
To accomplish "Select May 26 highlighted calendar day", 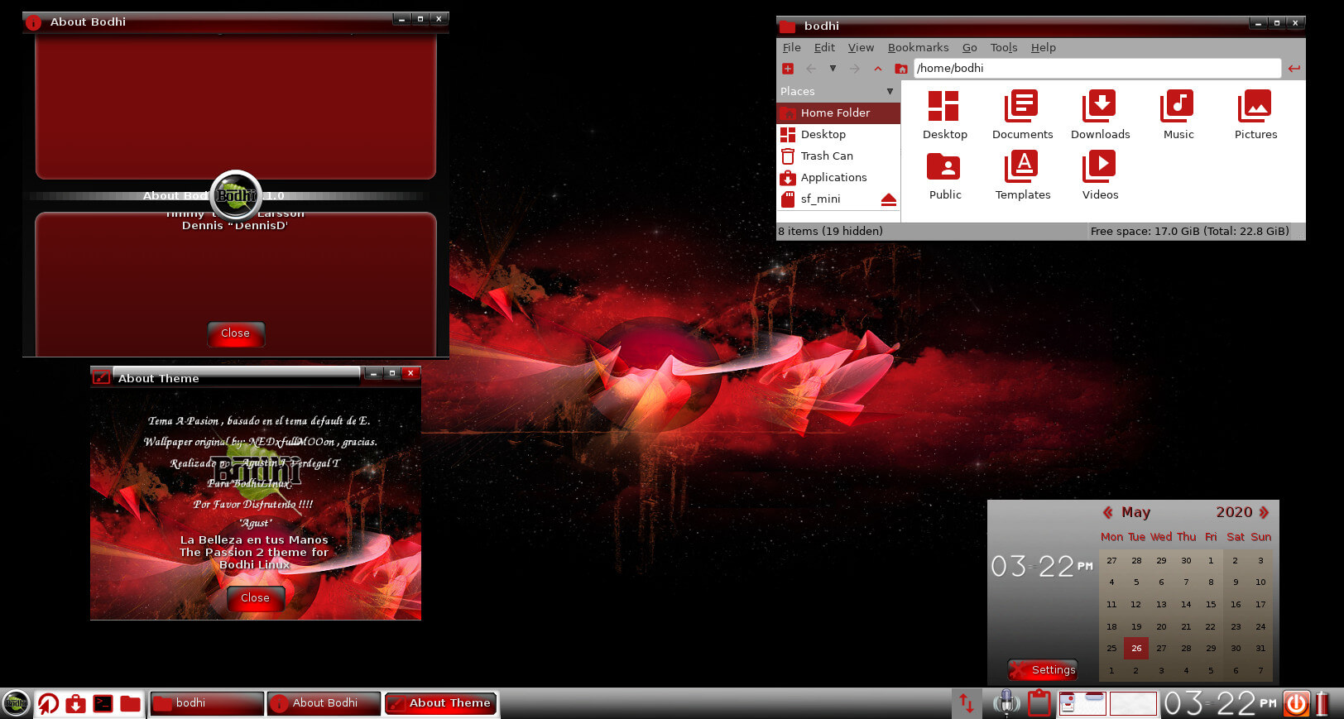I will (x=1136, y=648).
